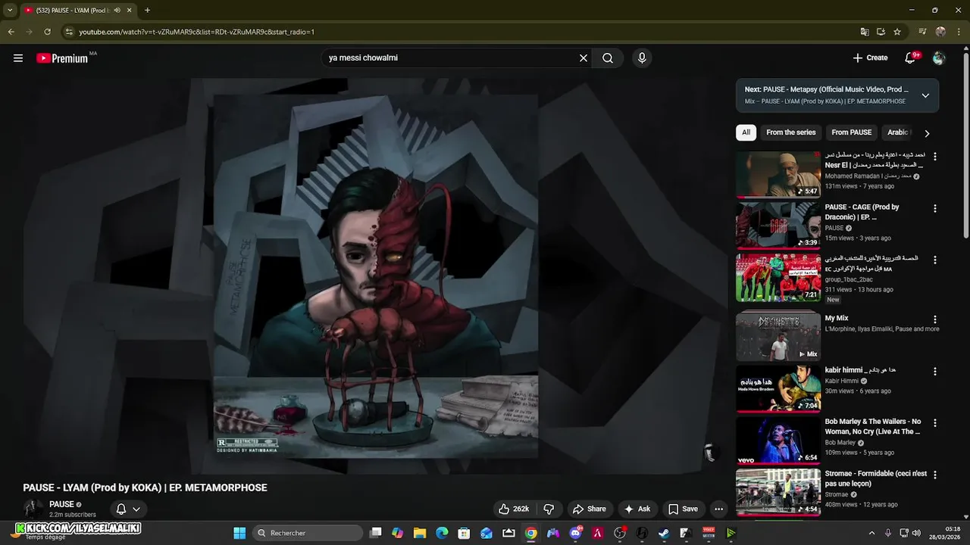Open Chrome media controls icon

click(x=922, y=32)
